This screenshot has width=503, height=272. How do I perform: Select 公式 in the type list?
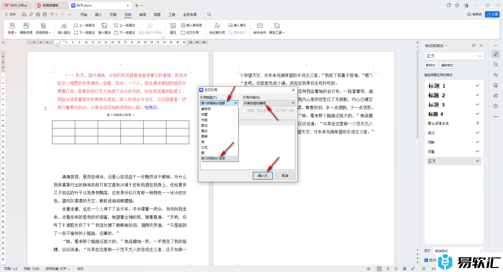[219, 147]
